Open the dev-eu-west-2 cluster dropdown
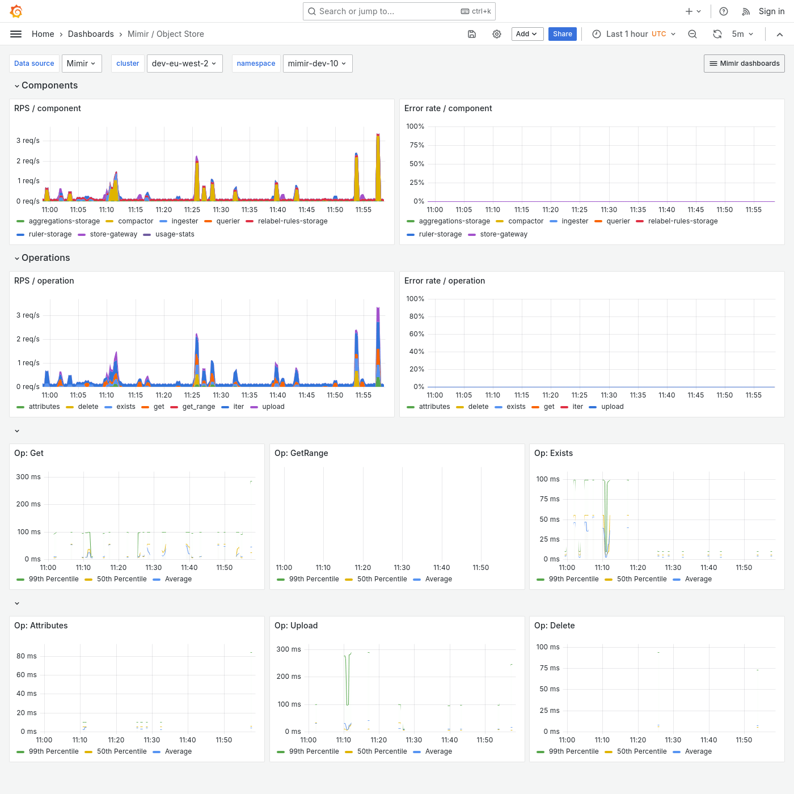This screenshot has width=794, height=794. coord(184,63)
